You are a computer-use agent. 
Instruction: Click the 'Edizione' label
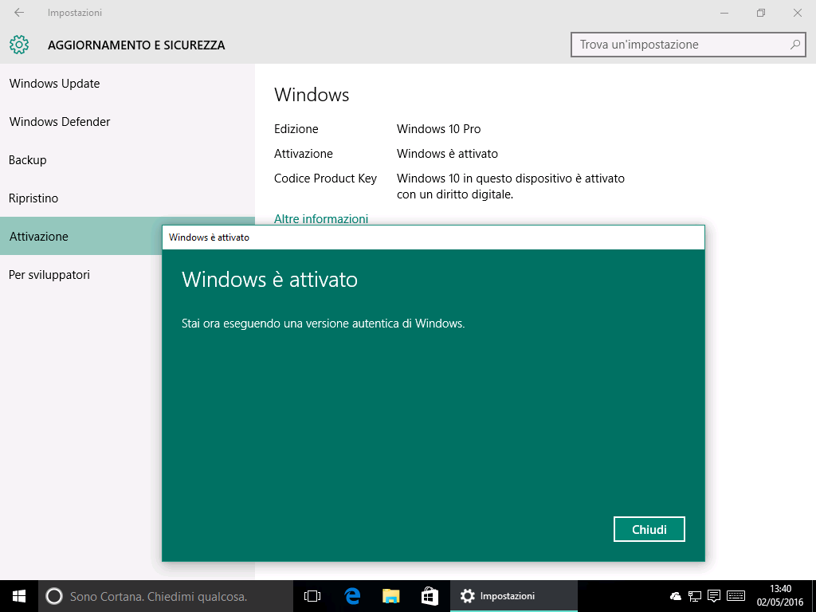click(x=296, y=129)
